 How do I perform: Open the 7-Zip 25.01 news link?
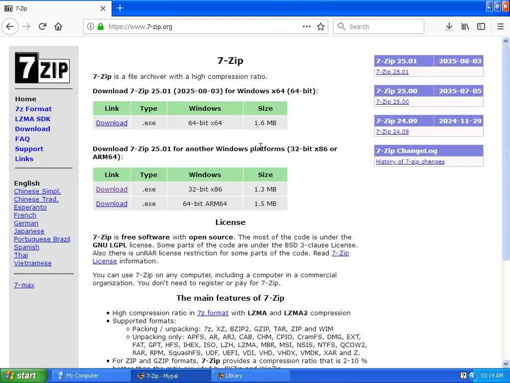[x=392, y=72]
